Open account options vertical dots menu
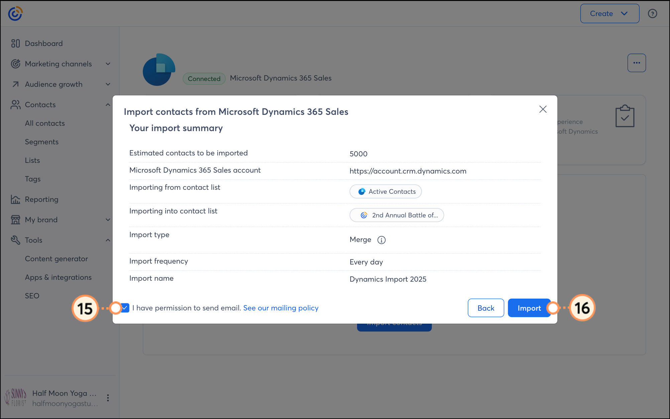 [x=108, y=398]
